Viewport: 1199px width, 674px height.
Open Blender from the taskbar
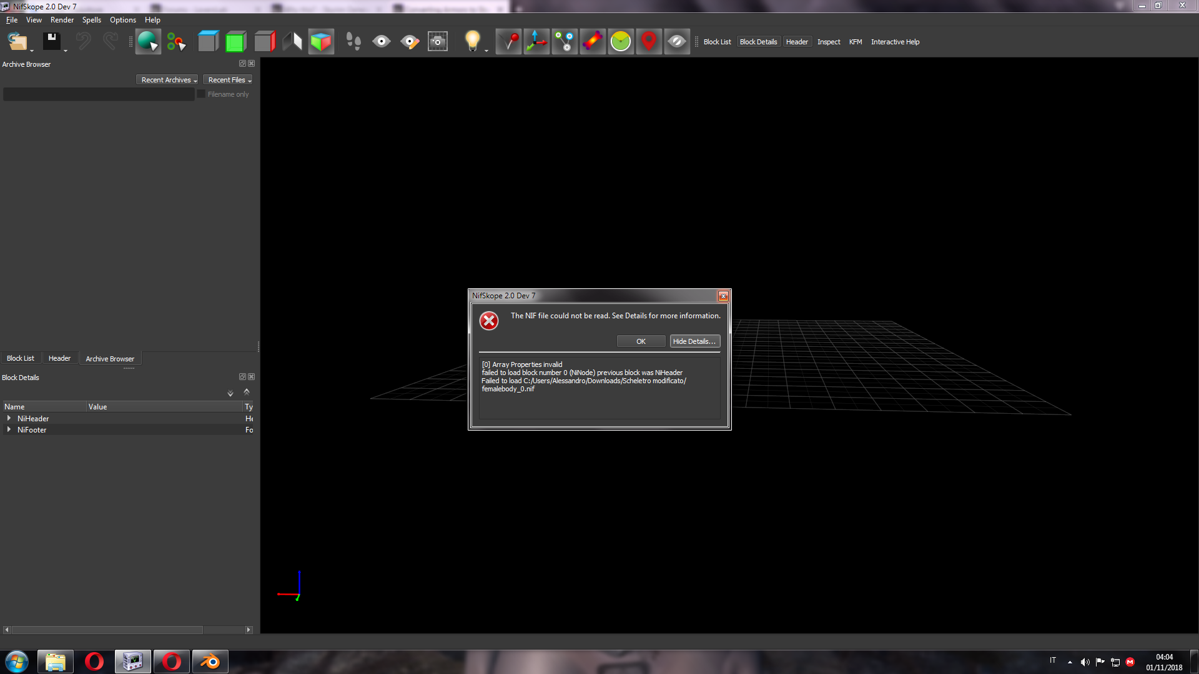pyautogui.click(x=210, y=662)
